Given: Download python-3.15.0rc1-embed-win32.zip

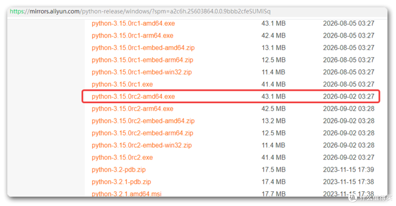Looking at the screenshot, I should tap(142, 72).
